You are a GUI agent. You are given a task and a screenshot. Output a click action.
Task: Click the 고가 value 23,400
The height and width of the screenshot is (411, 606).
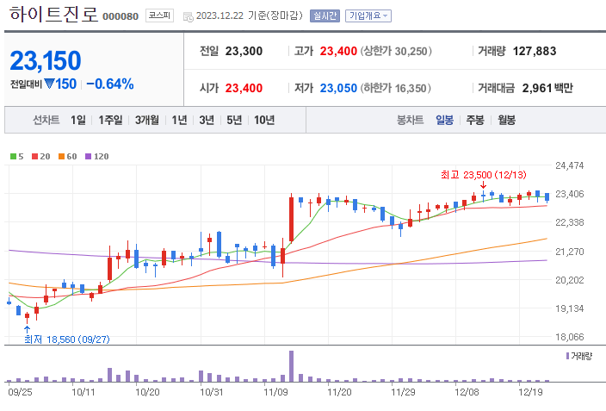(x=338, y=51)
